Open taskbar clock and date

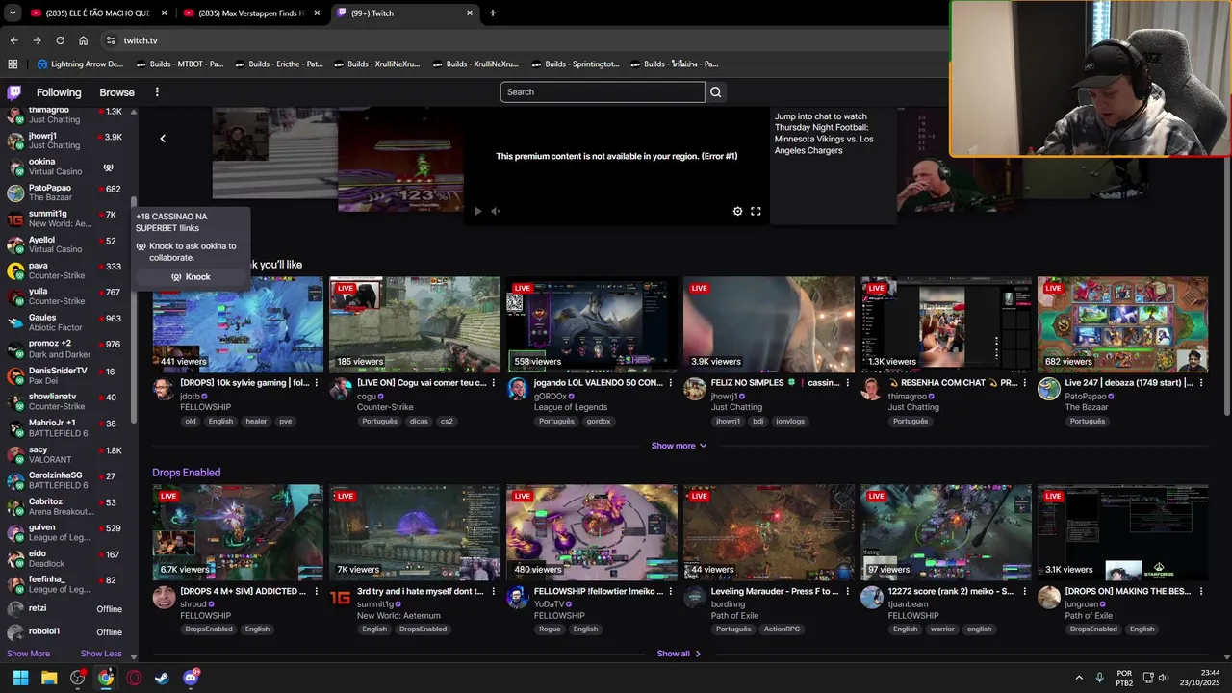point(1201,678)
